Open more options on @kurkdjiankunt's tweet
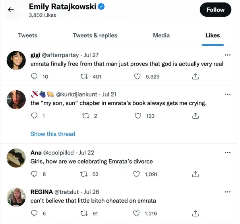This screenshot has width=240, height=224. point(228,95)
